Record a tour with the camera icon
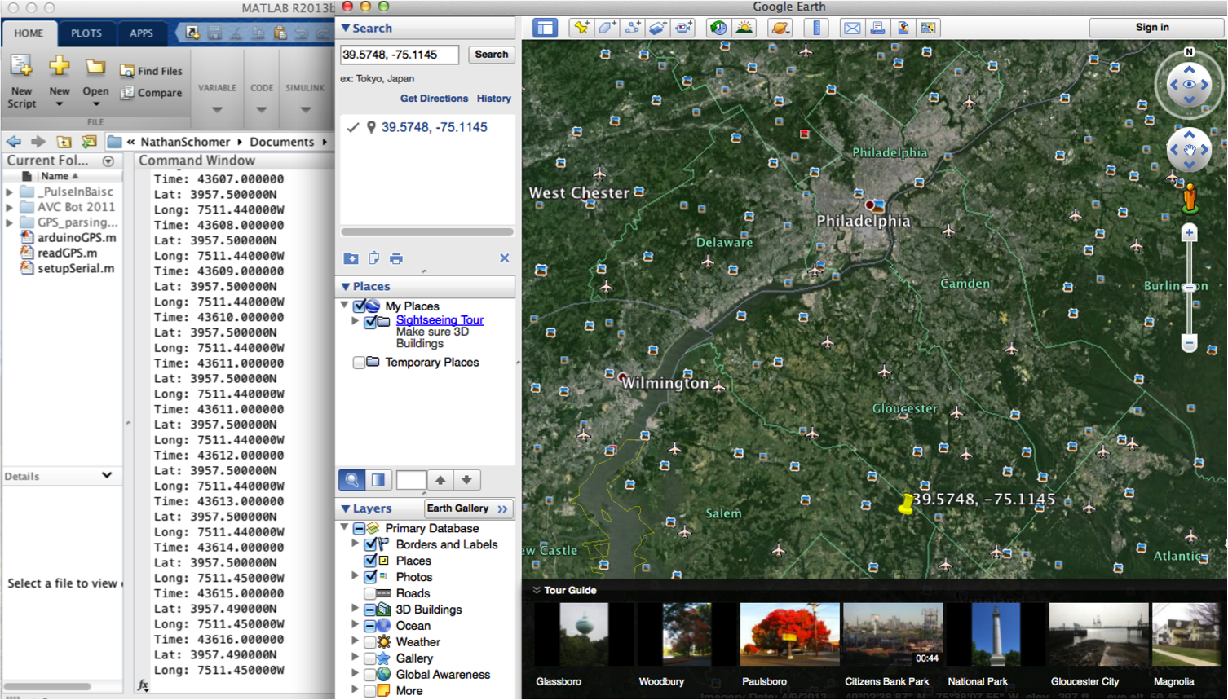 click(683, 28)
